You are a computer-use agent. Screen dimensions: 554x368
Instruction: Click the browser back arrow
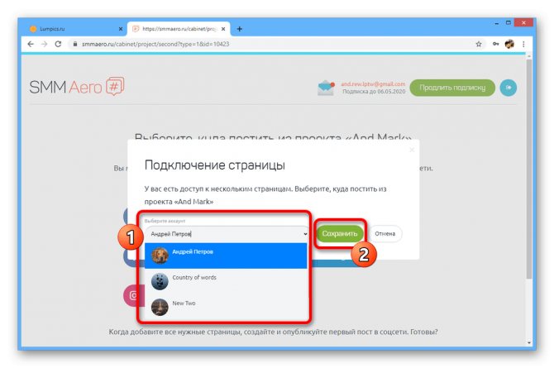tap(31, 44)
